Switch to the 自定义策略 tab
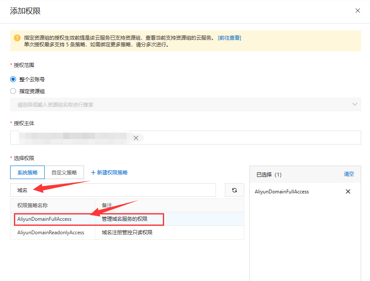The image size is (370, 281). coord(64,172)
